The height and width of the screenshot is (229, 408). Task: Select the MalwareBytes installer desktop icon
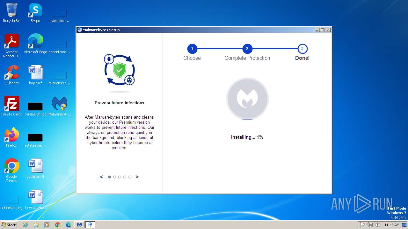click(x=59, y=106)
